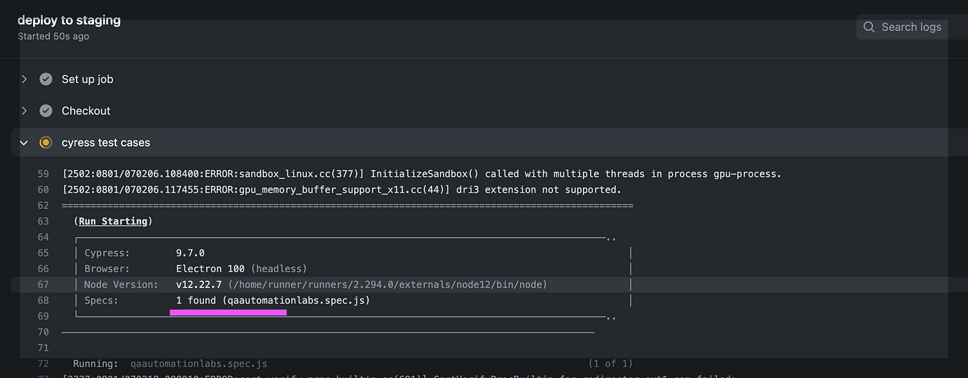Viewport: 968px width, 378px height.
Task: Click the v12.22.7 Node Version value
Action: tap(198, 285)
